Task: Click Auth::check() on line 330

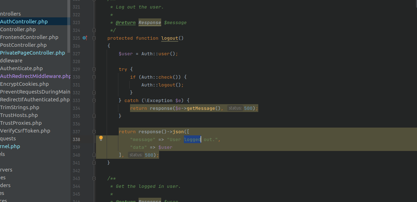Action: (161, 77)
